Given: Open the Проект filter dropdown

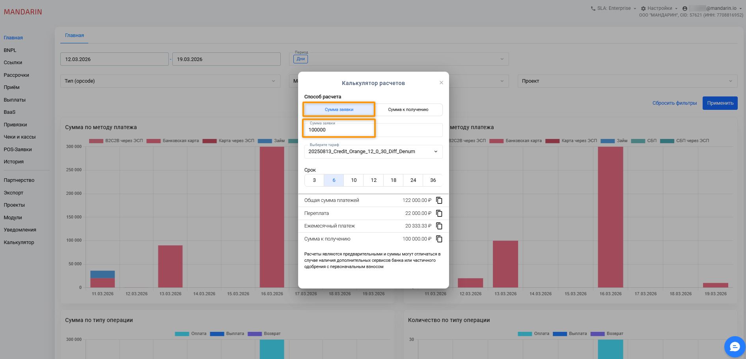Looking at the screenshot, I should [x=627, y=81].
